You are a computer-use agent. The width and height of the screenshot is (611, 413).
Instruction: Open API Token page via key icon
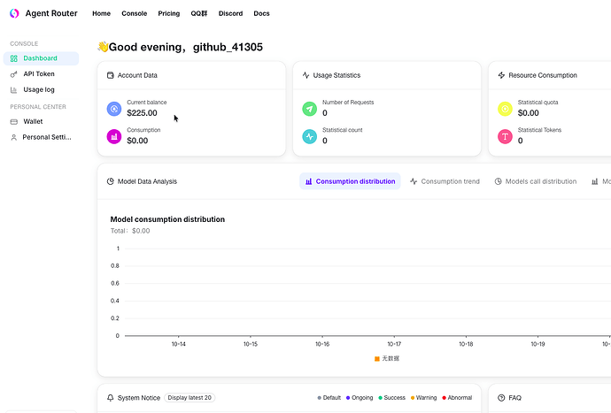pos(13,74)
